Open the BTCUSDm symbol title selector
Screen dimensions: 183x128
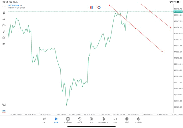[16, 5]
